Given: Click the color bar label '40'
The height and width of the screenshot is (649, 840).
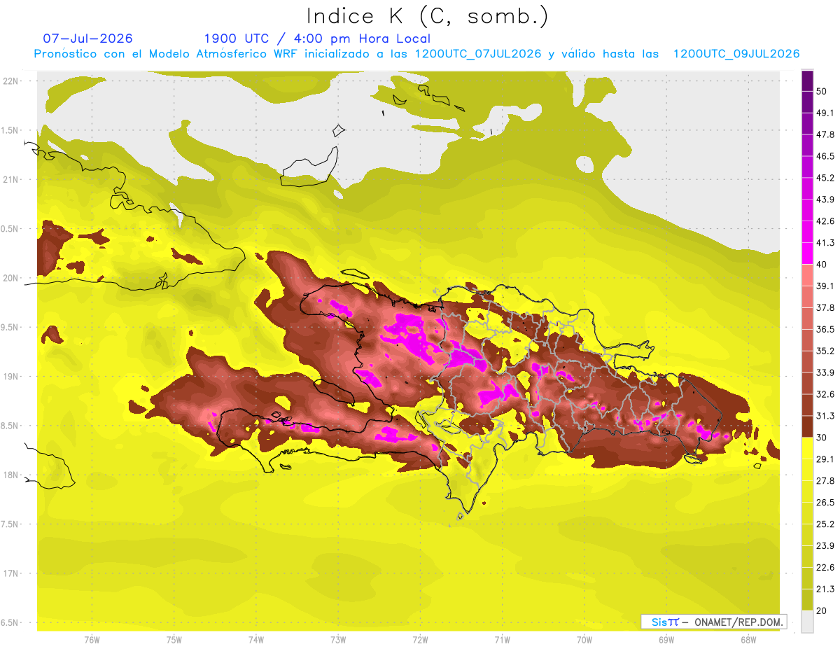Looking at the screenshot, I should (x=823, y=265).
